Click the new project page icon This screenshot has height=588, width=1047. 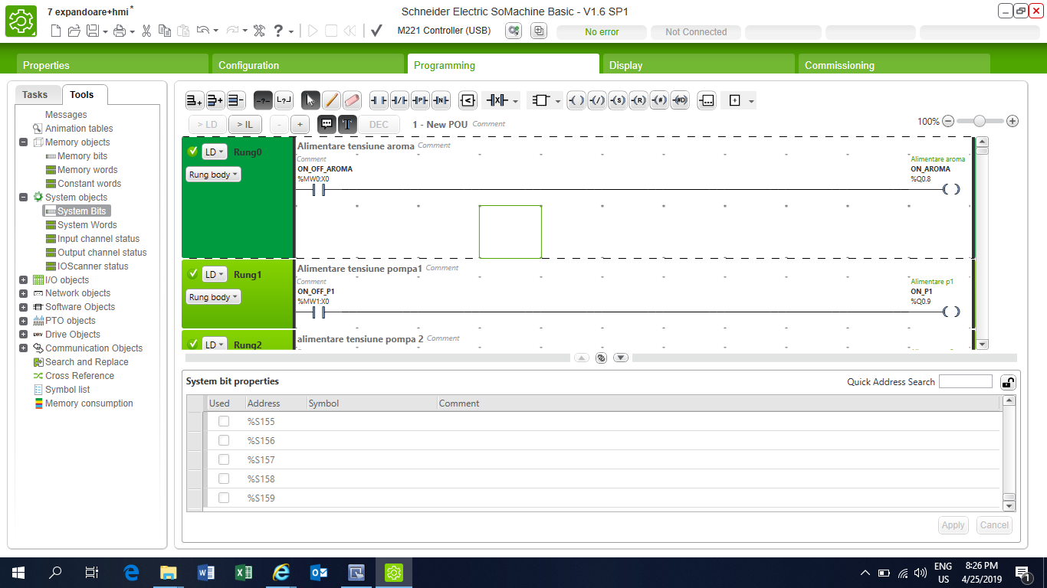[x=55, y=31]
